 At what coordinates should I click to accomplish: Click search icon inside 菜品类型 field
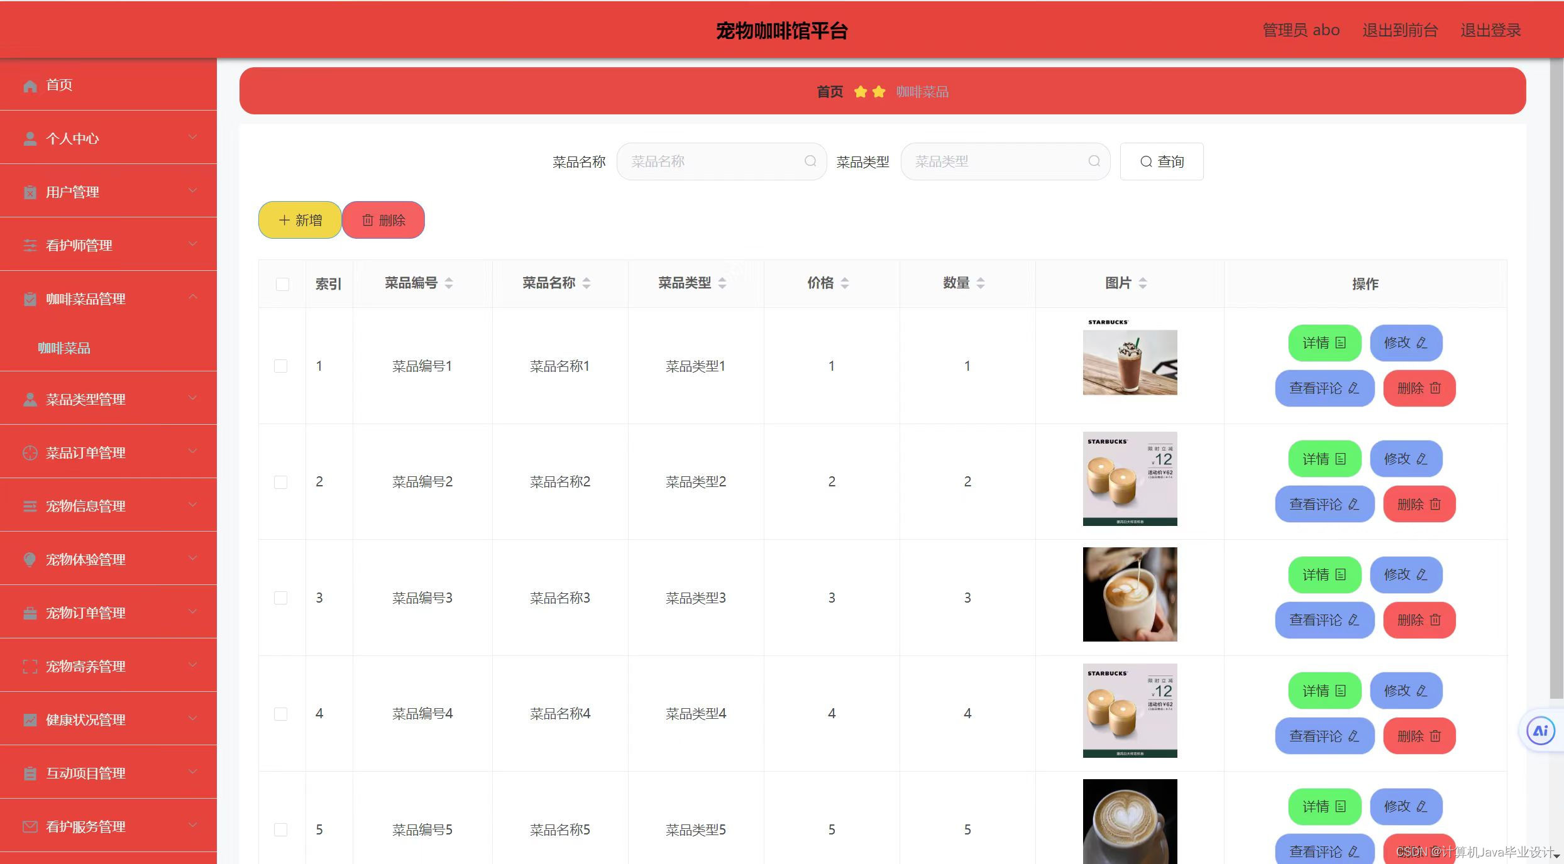[x=1094, y=161]
